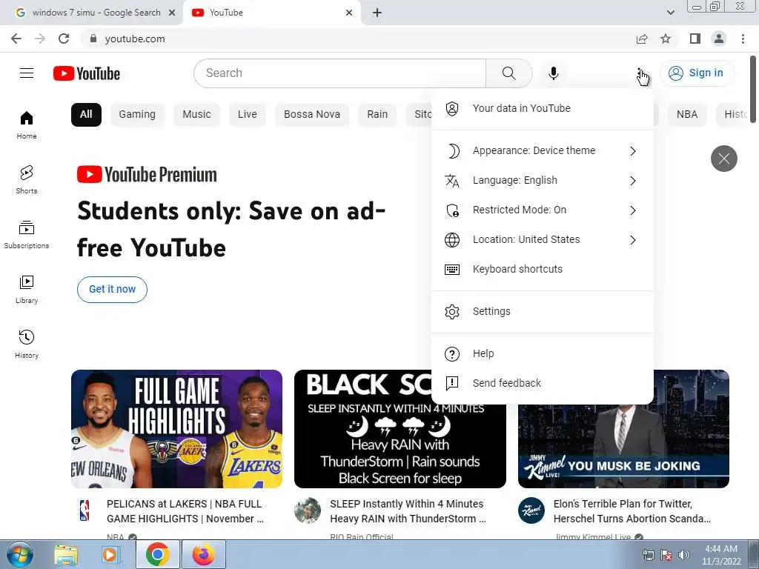Image resolution: width=759 pixels, height=569 pixels.
Task: Open Library in the sidebar
Action: 27,290
